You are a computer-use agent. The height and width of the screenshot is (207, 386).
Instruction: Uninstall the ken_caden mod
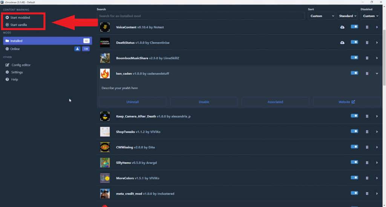(132, 102)
